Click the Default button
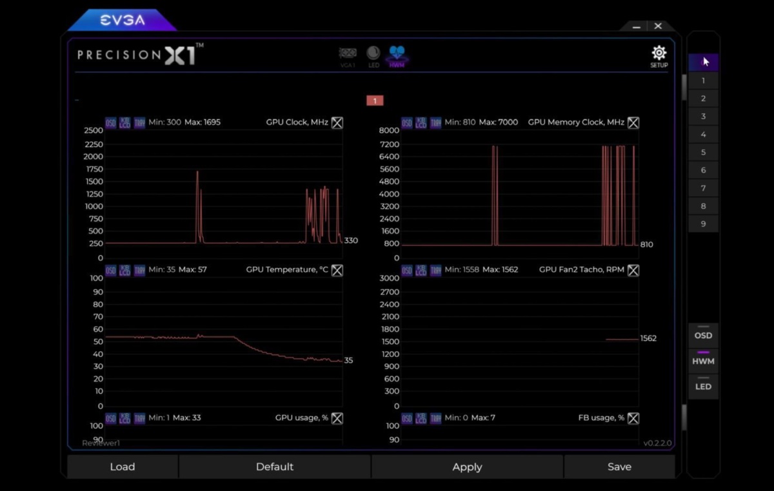The height and width of the screenshot is (491, 774). [x=275, y=467]
